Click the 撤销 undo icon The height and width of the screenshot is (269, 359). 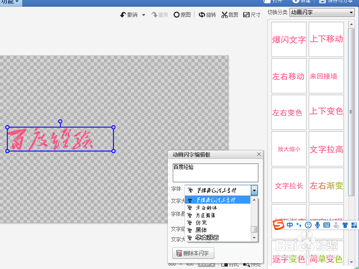point(123,15)
